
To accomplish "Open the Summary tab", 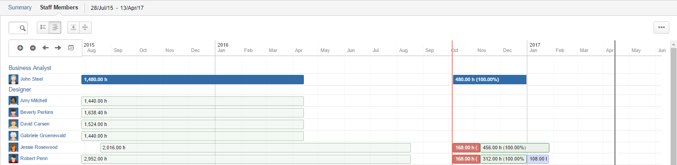I will pos(20,8).
